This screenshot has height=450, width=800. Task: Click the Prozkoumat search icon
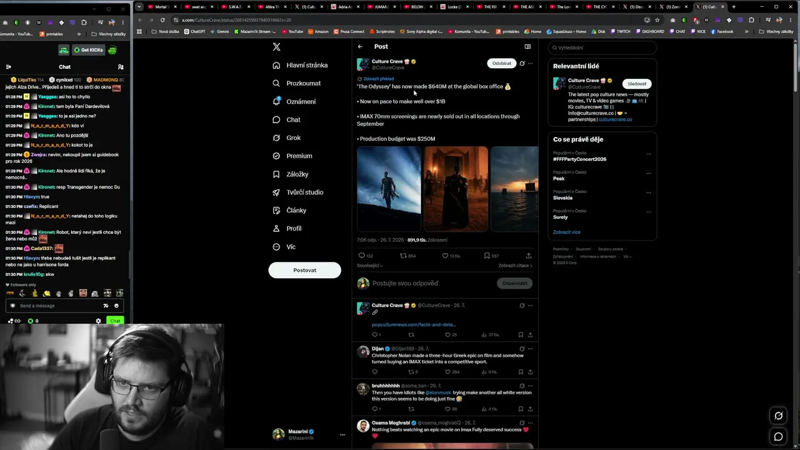276,83
